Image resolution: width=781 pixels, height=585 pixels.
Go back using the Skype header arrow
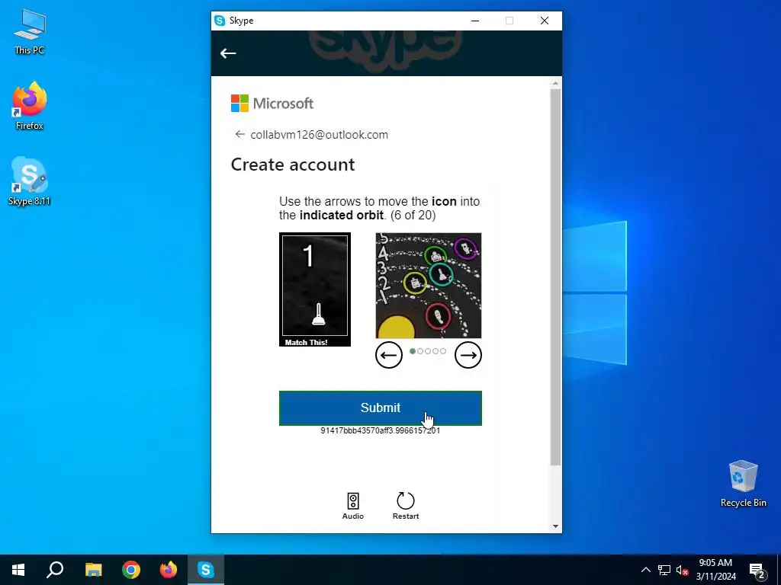point(228,53)
